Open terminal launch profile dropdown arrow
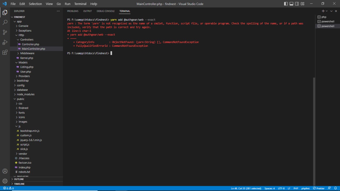 pos(327,11)
